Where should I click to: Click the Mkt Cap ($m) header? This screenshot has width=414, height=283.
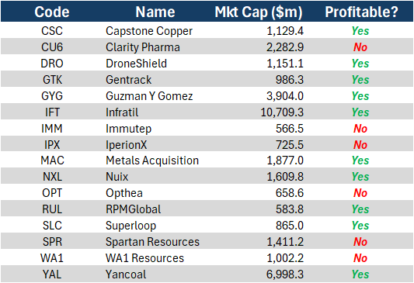coord(259,12)
